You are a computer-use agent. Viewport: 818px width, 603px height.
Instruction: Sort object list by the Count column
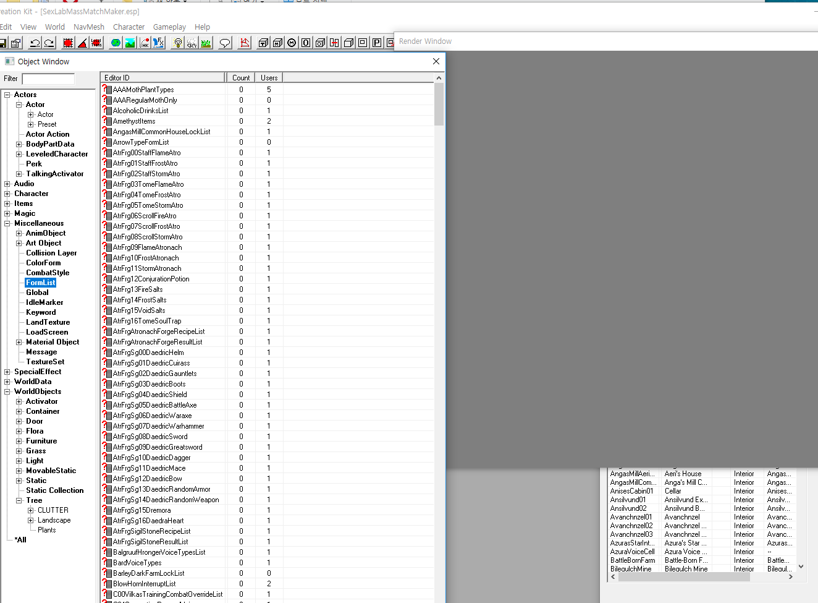point(240,77)
